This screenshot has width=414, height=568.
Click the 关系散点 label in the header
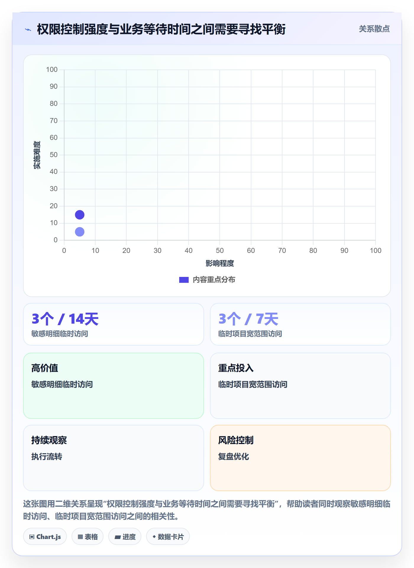pyautogui.click(x=374, y=29)
